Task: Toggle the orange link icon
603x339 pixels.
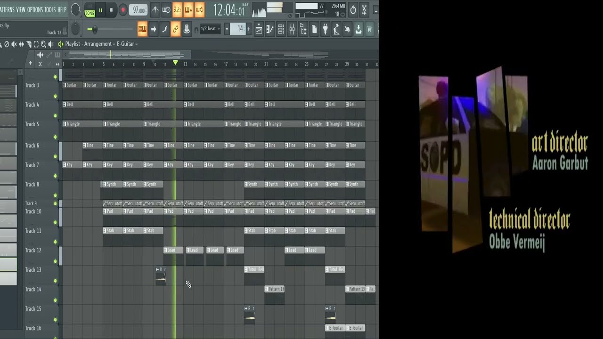Action: [175, 29]
